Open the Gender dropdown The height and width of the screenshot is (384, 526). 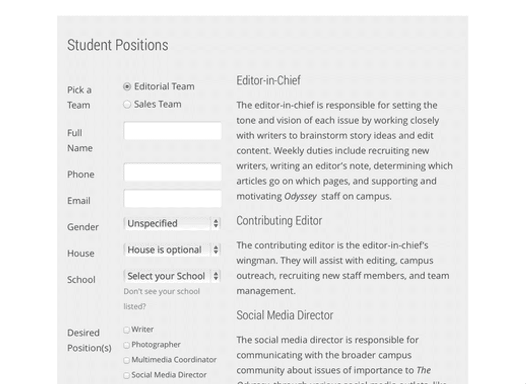point(166,223)
